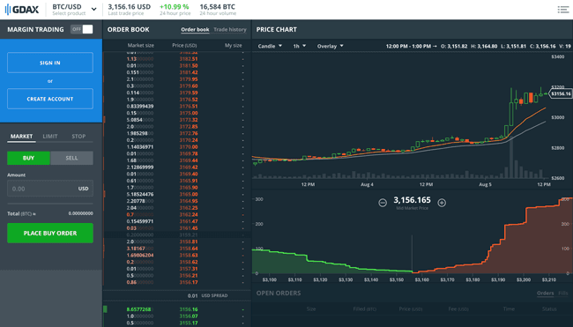The height and width of the screenshot is (327, 573).
Task: Toggle the Margin Trading switch
Action: click(x=82, y=29)
